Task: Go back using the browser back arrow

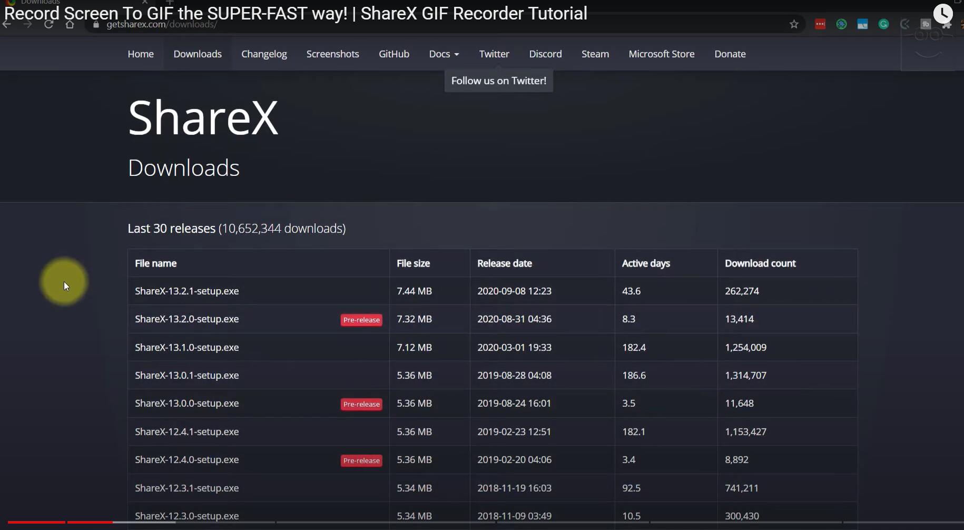Action: [7, 24]
